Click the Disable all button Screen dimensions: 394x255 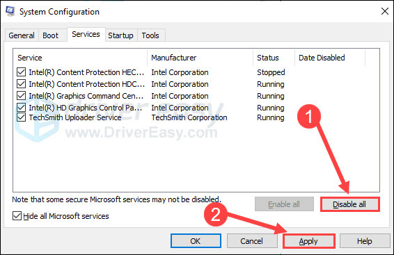click(349, 204)
